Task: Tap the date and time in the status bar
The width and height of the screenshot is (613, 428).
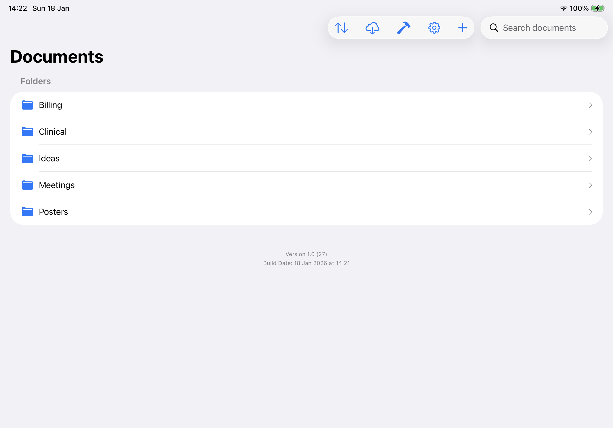Action: 39,8
